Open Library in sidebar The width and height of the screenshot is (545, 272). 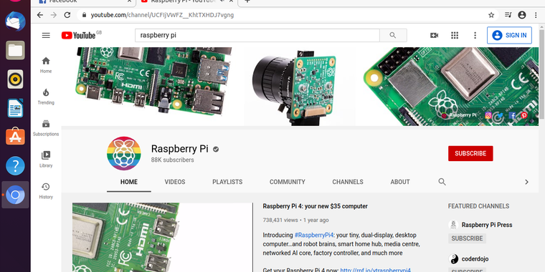pyautogui.click(x=46, y=160)
